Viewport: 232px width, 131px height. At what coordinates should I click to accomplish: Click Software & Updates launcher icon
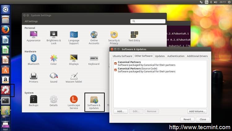pyautogui.click(x=6, y=110)
